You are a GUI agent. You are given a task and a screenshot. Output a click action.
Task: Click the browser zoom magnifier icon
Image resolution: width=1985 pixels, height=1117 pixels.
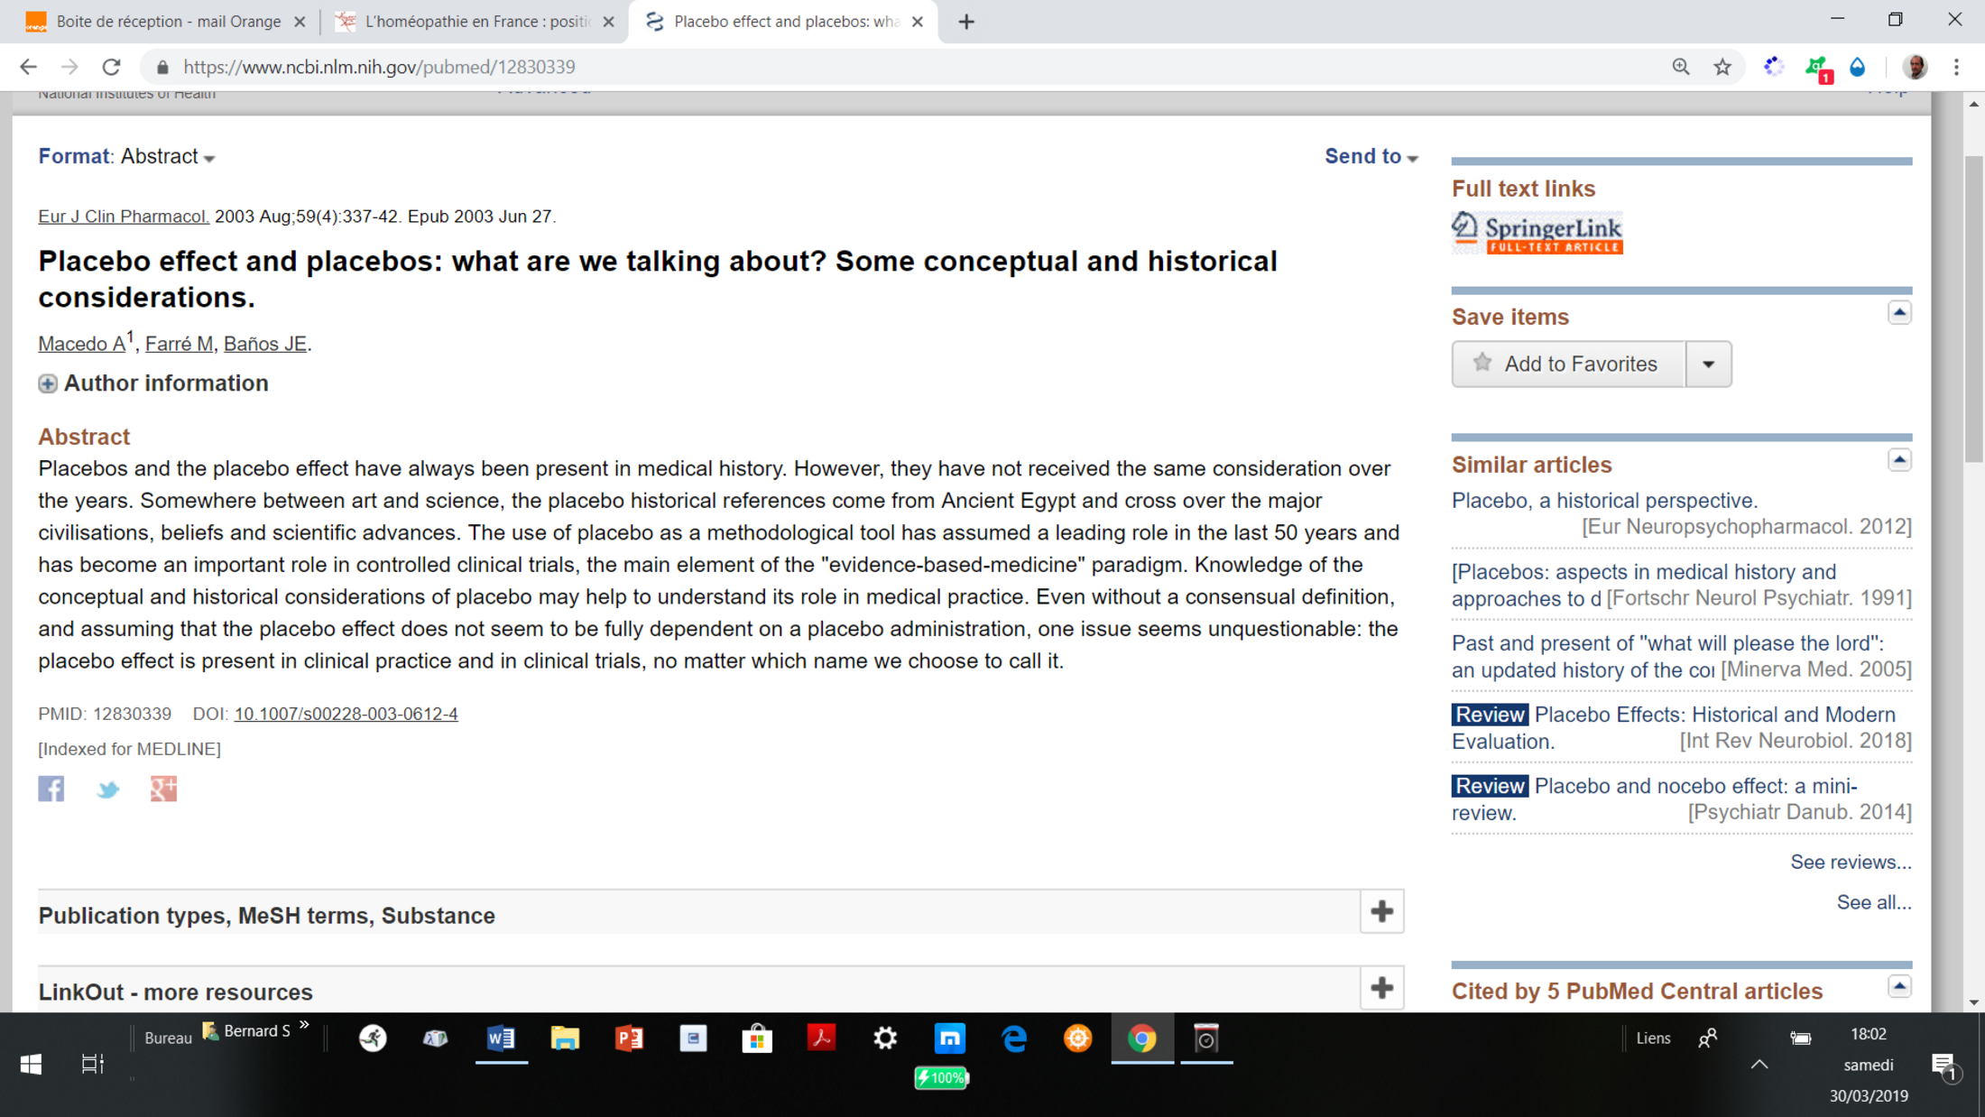(x=1680, y=67)
